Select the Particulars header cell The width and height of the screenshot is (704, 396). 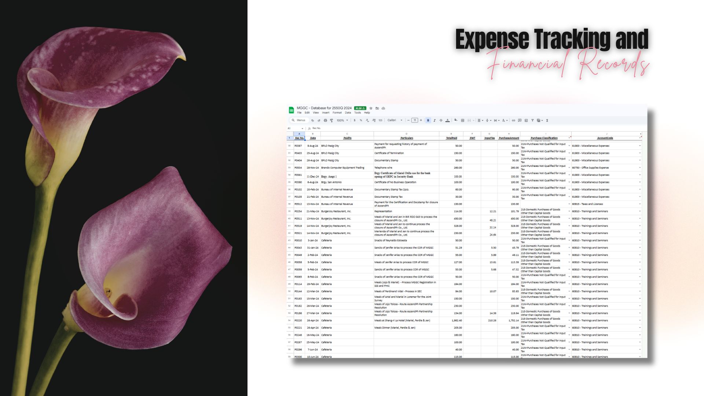[x=407, y=138]
